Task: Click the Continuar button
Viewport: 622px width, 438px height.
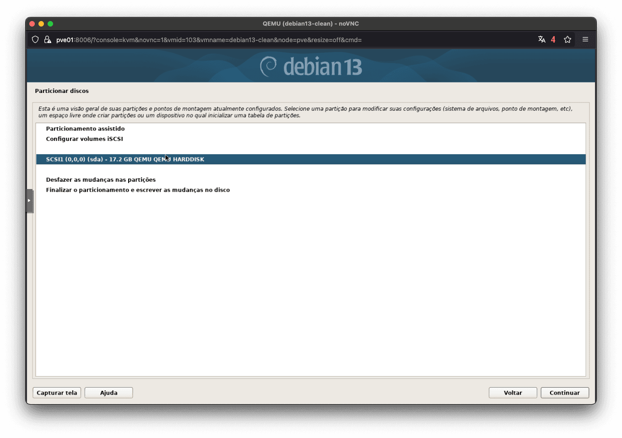Action: [x=565, y=393]
